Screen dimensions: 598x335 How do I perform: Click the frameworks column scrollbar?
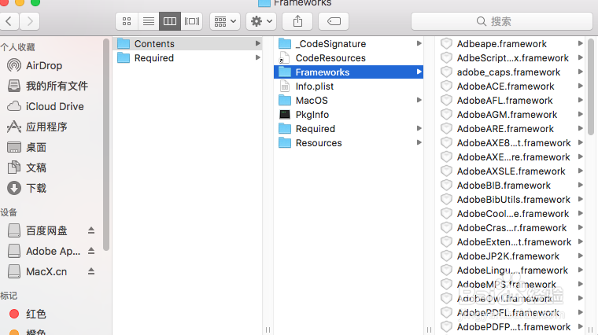click(591, 87)
